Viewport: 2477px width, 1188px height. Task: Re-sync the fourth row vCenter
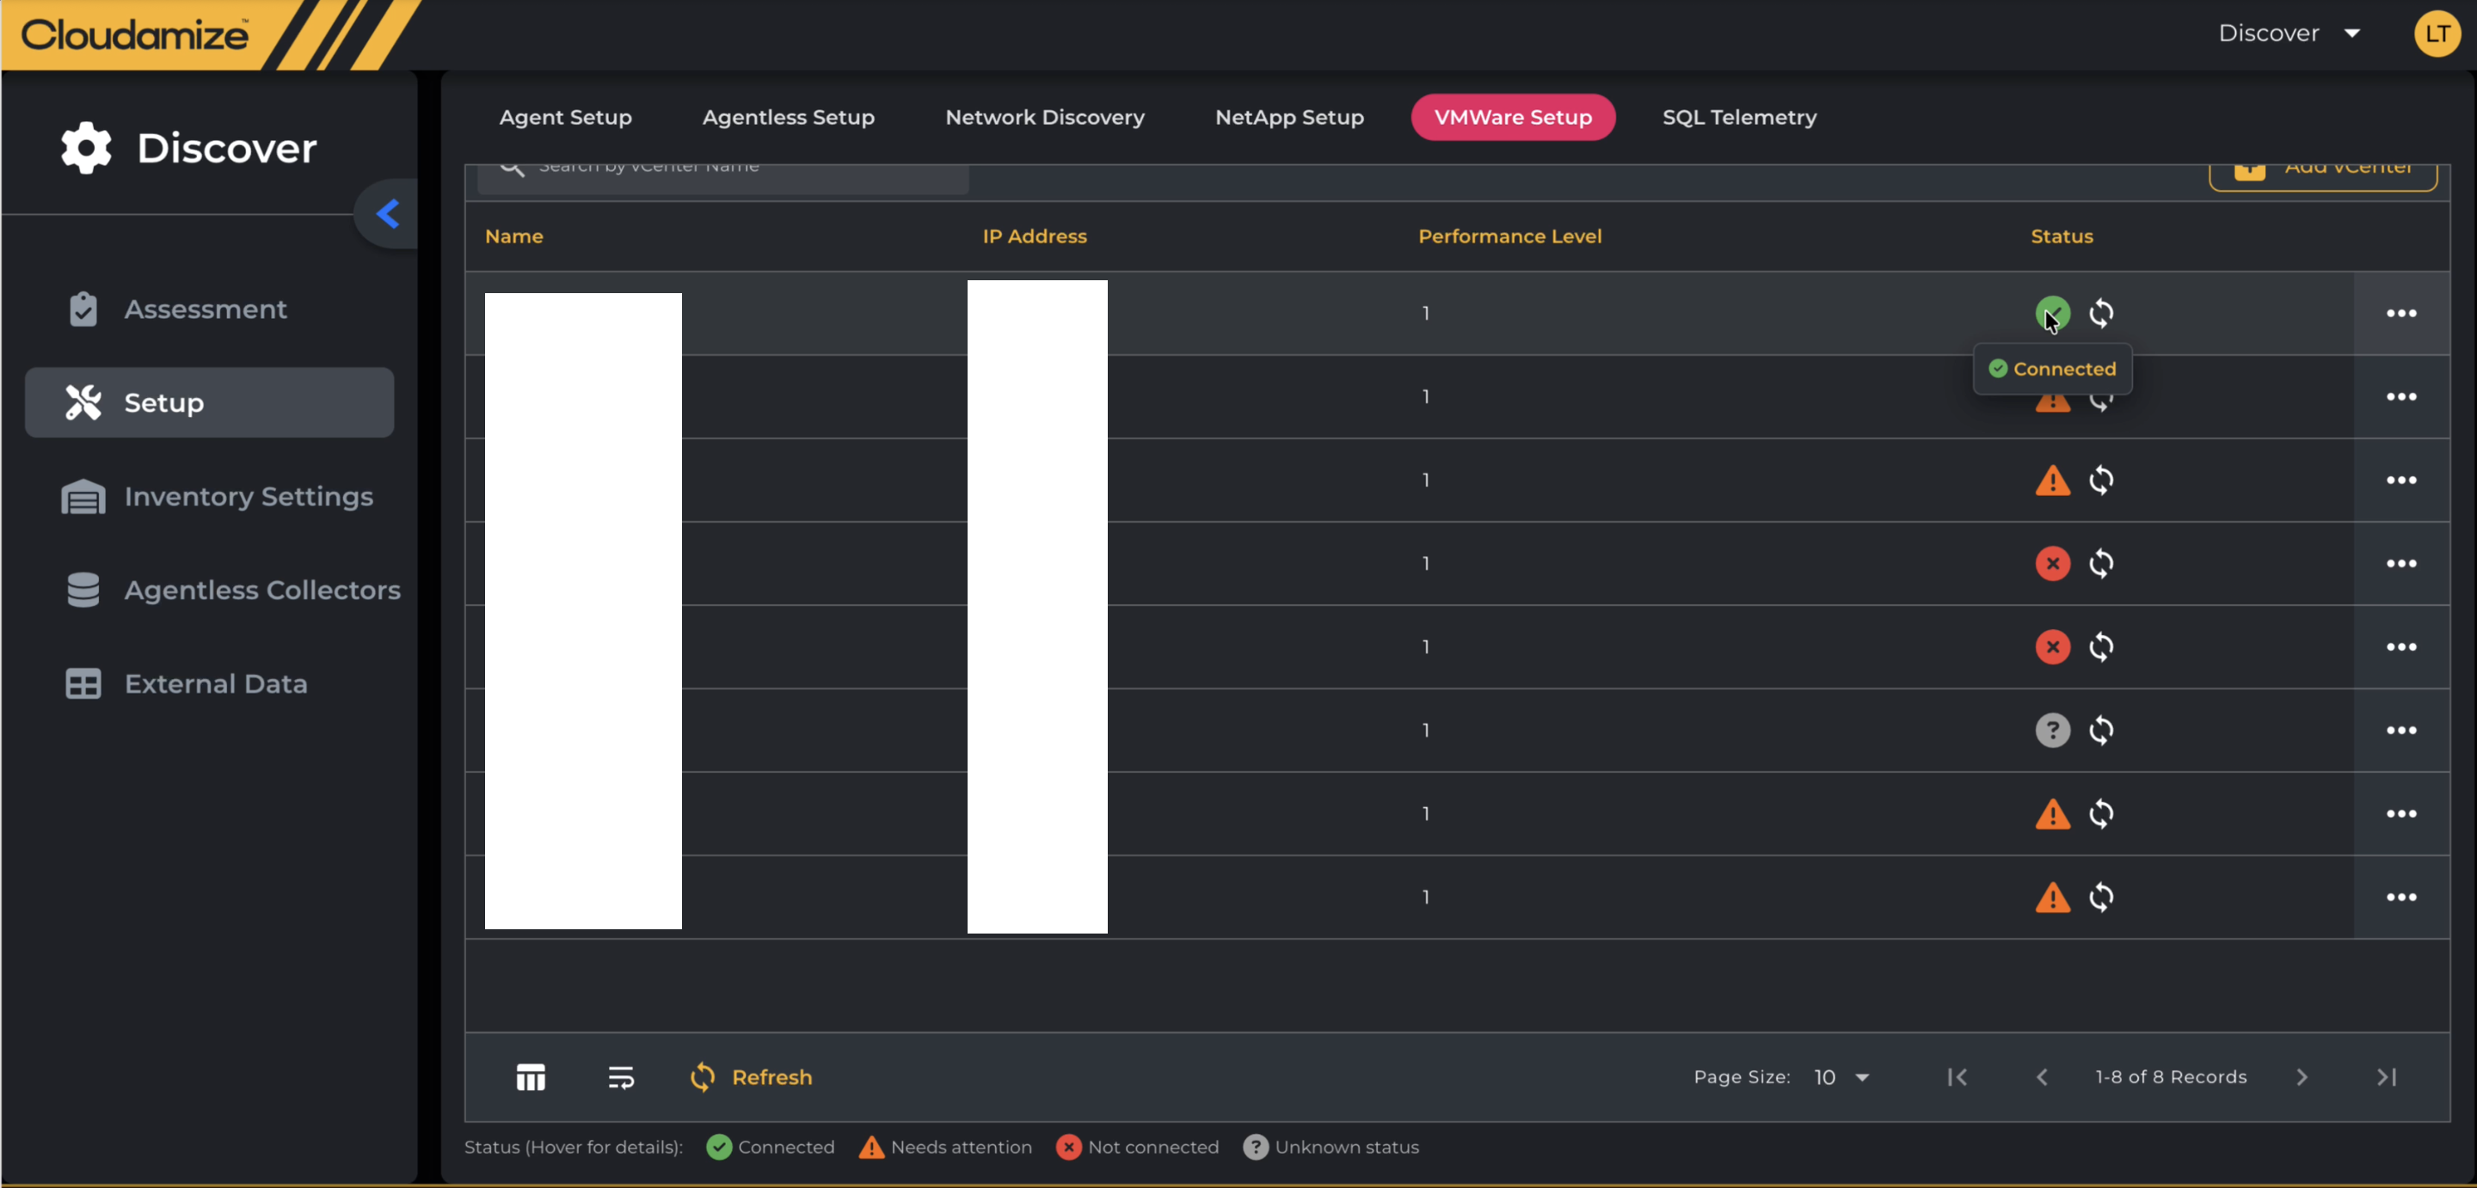click(2101, 563)
